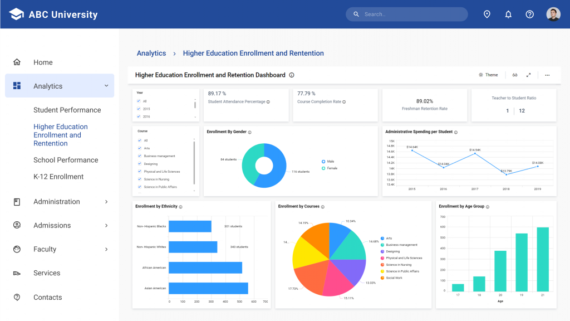570x321 pixels.
Task: Click the help question-mark icon in the header
Action: click(529, 14)
